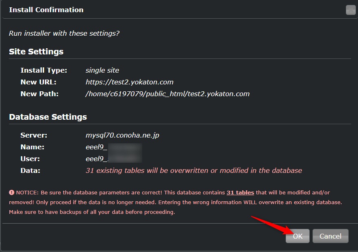Click the Database Settings heading
The width and height of the screenshot is (358, 252).
[48, 117]
